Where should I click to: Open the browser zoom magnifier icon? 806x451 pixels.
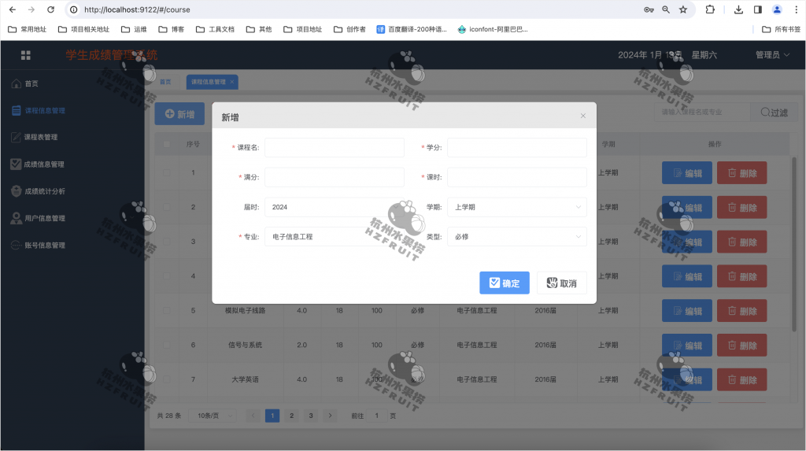[666, 9]
